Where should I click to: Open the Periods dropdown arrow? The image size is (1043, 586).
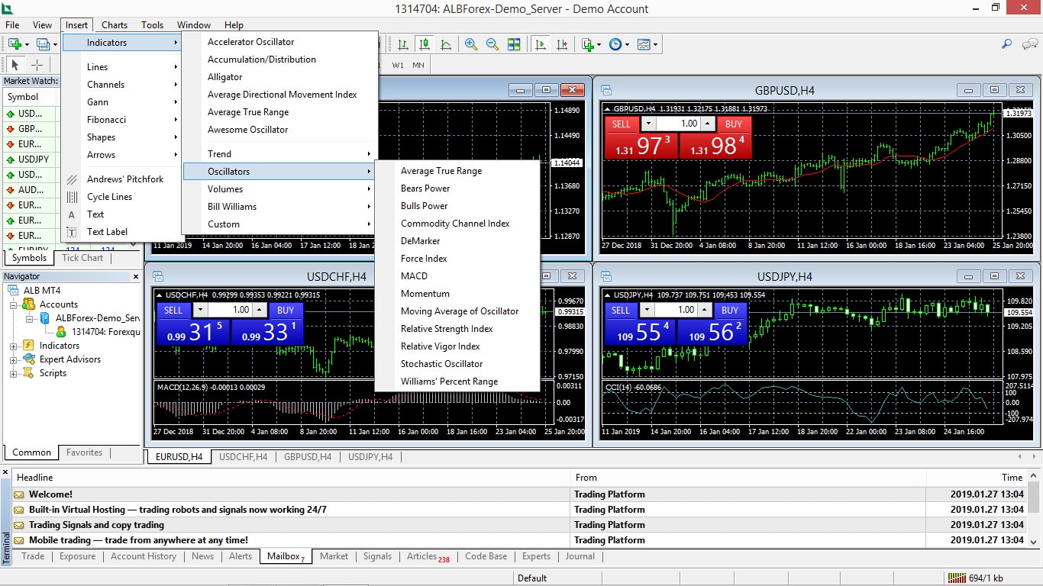(627, 44)
